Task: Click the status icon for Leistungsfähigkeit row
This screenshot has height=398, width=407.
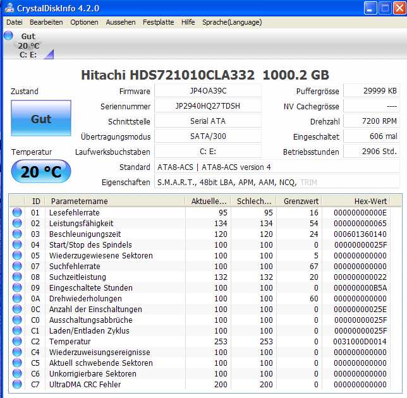Action: pos(17,223)
